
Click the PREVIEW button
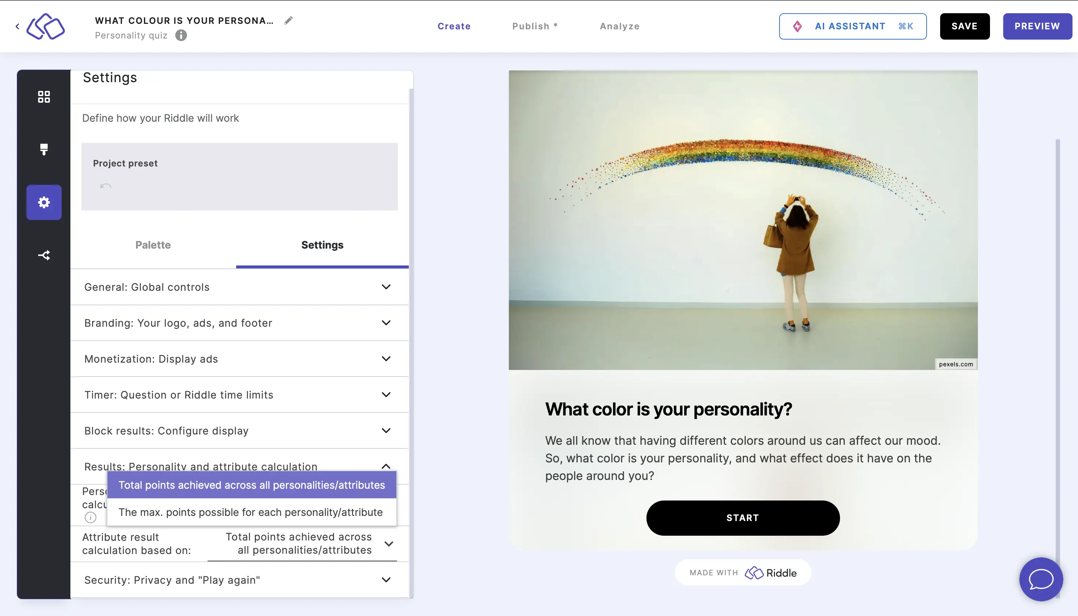(x=1037, y=26)
